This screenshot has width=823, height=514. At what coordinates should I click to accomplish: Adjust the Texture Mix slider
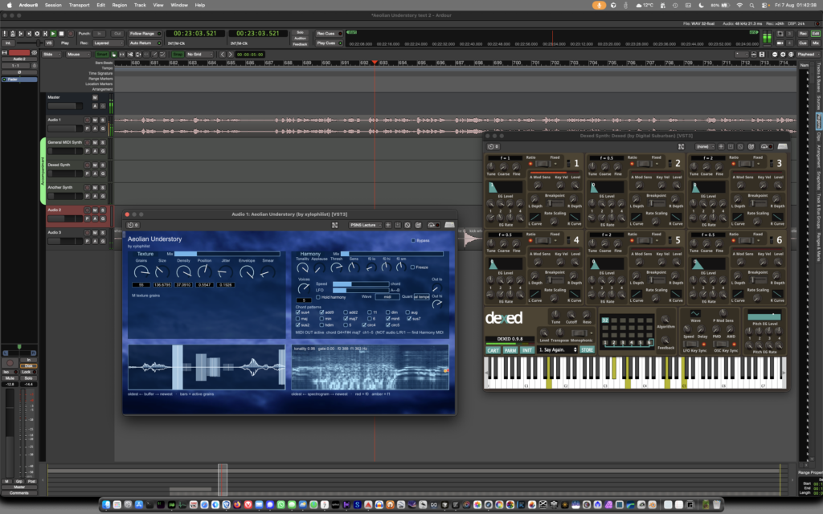(x=227, y=254)
